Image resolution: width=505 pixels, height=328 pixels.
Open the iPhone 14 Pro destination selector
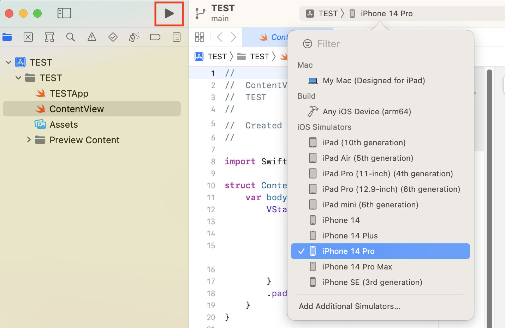coord(381,14)
